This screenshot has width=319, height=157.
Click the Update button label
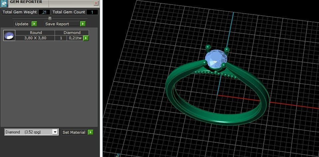(22, 24)
